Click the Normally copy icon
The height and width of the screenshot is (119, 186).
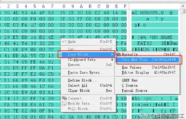118,54
